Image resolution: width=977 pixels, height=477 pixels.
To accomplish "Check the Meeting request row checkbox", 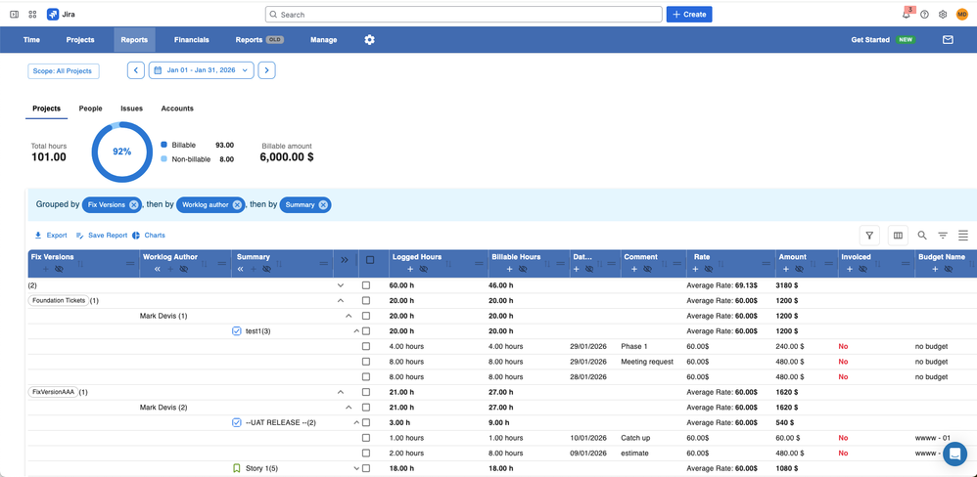I will 366,362.
